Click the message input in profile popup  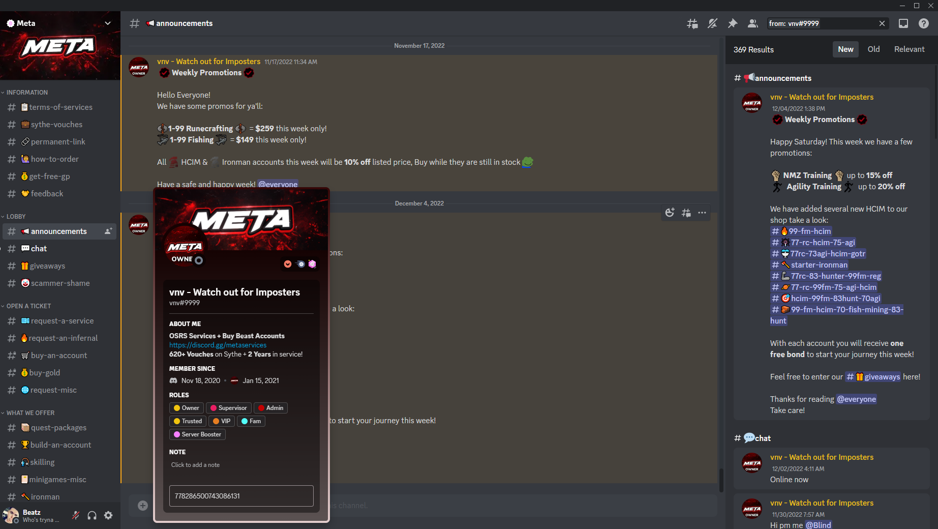[241, 496]
